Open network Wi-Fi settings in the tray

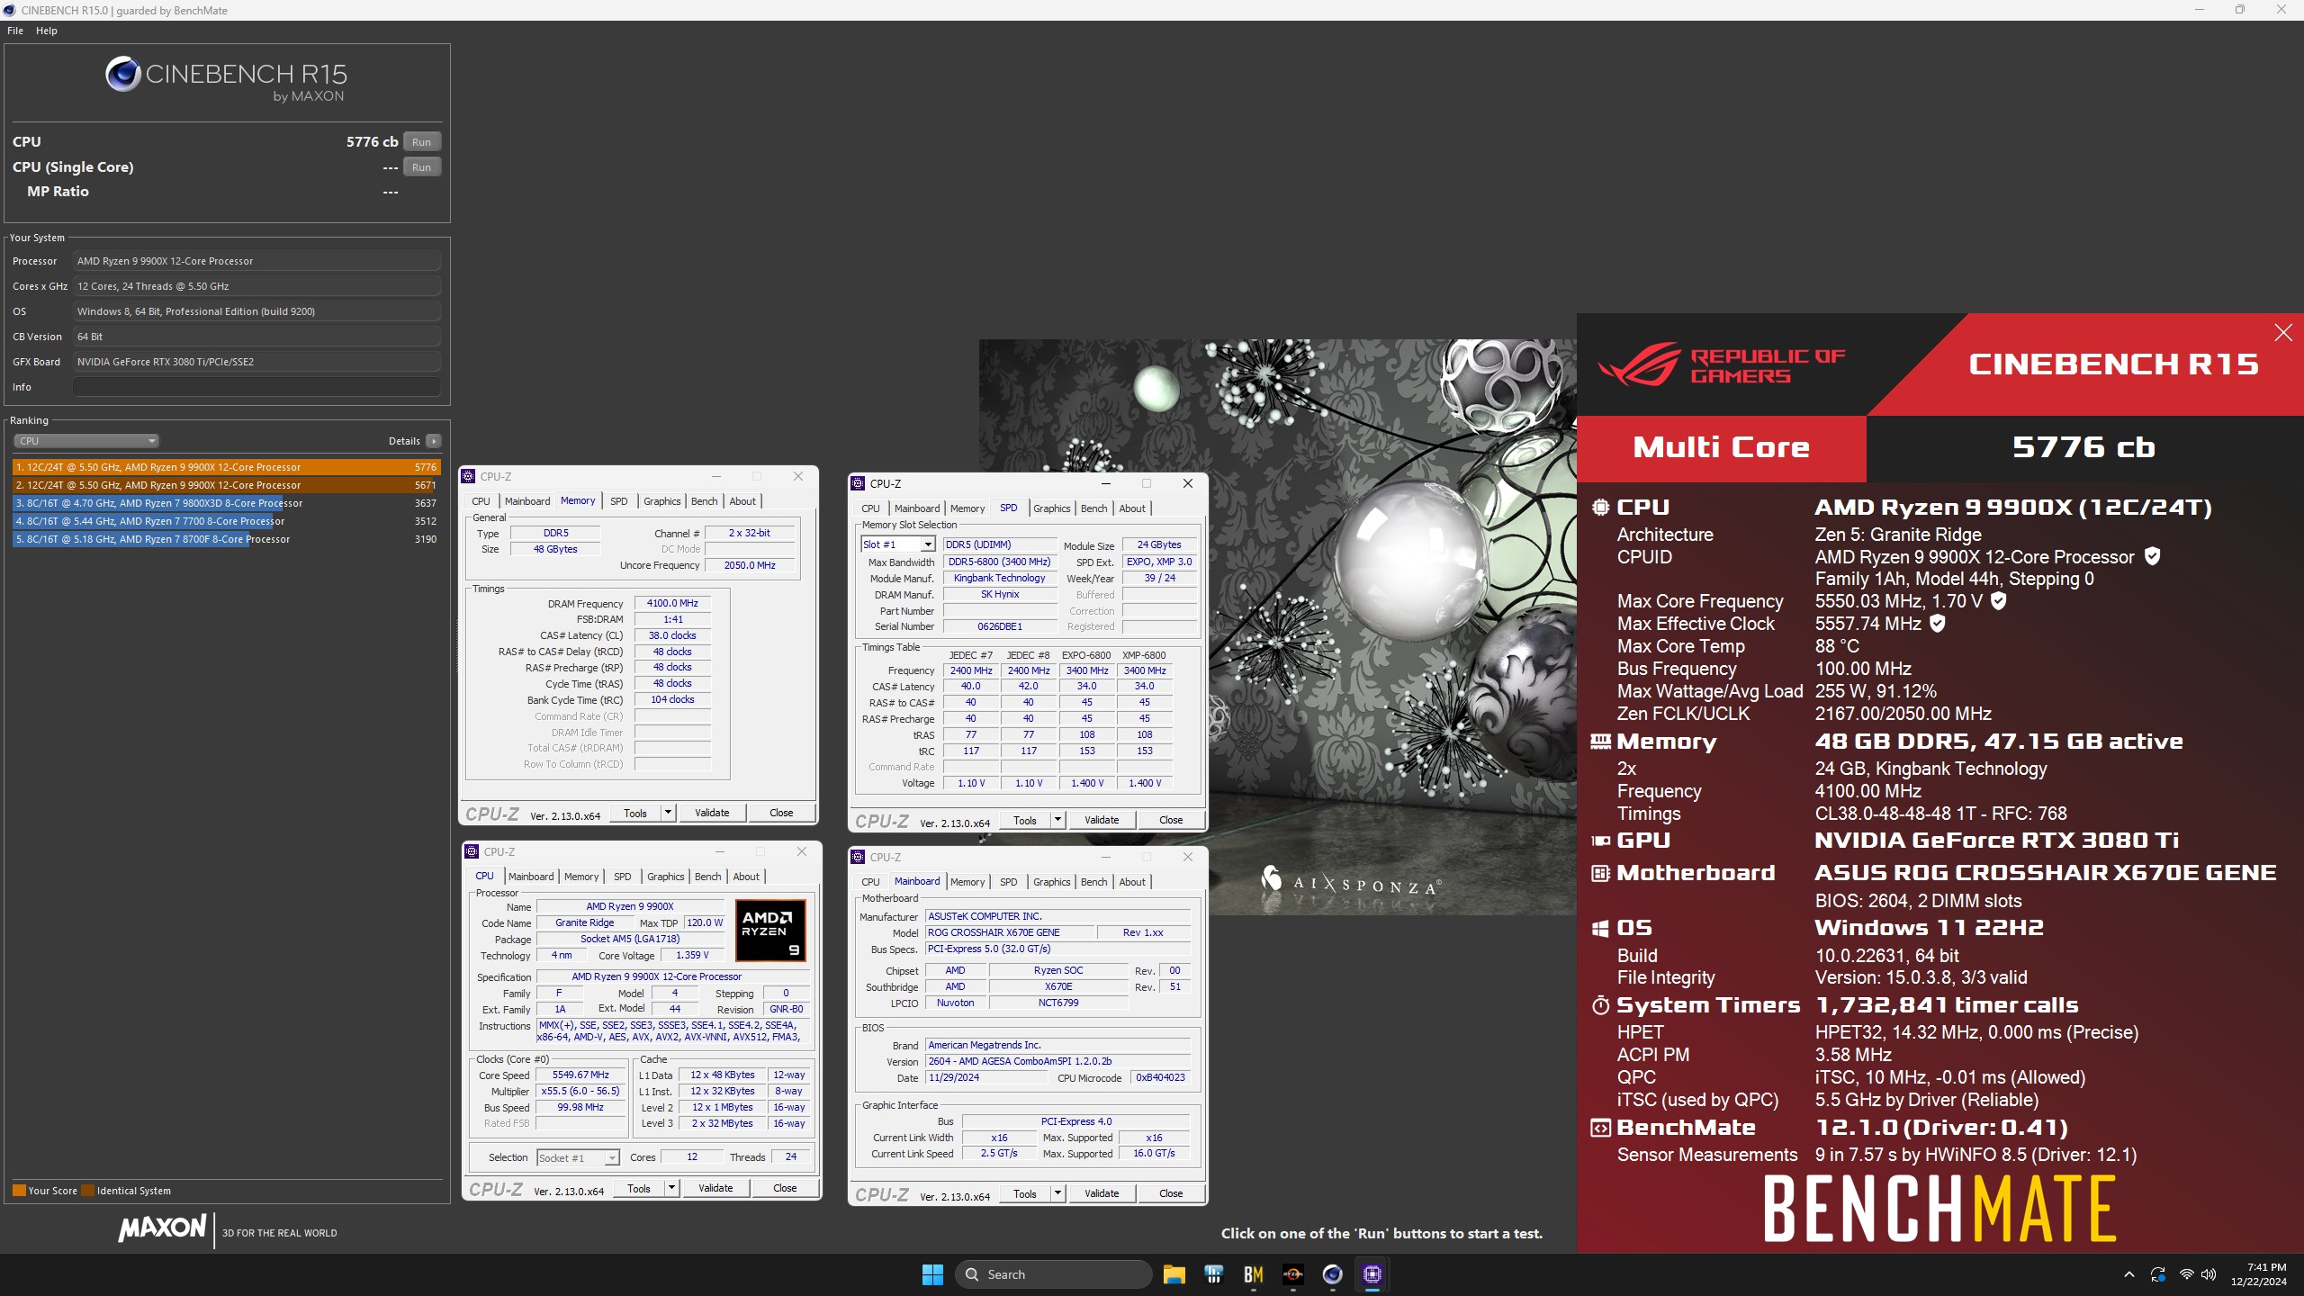(x=2186, y=1274)
